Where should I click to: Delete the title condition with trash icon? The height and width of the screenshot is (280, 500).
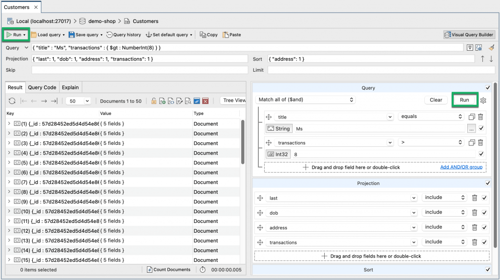click(480, 117)
